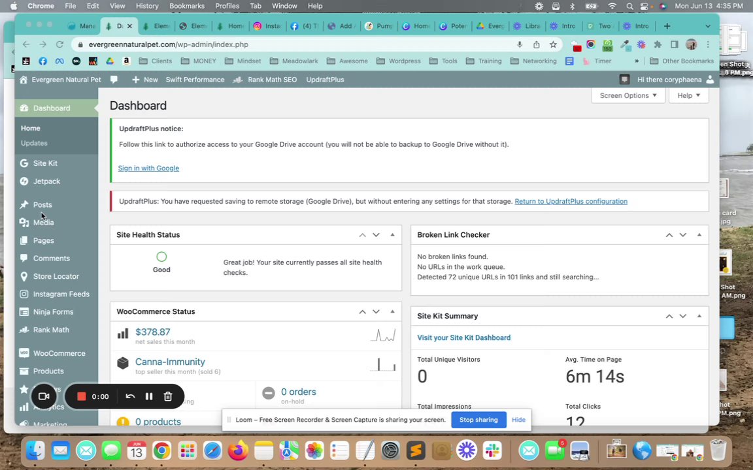The width and height of the screenshot is (753, 470).
Task: Collapse Site Health Status panel toggle
Action: pyautogui.click(x=392, y=235)
